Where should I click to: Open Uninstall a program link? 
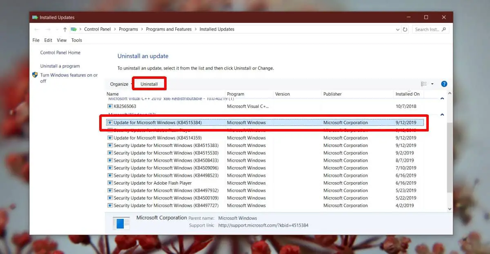point(60,66)
